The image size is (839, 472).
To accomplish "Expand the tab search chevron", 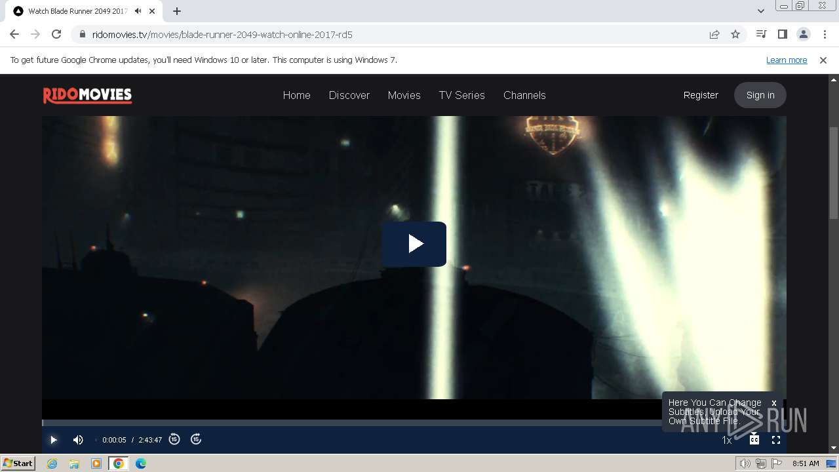I will pos(761,11).
